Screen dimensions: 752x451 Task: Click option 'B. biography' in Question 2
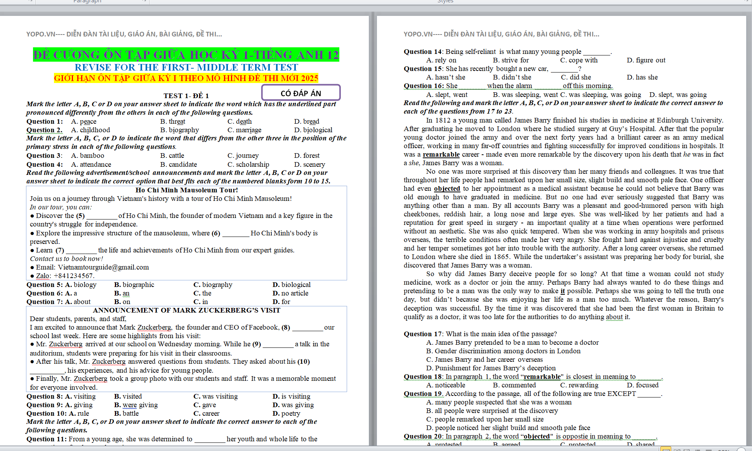pos(180,130)
